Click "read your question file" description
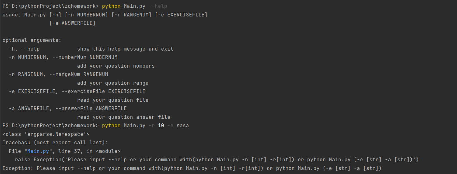This screenshot has width=457, height=174. 113,100
